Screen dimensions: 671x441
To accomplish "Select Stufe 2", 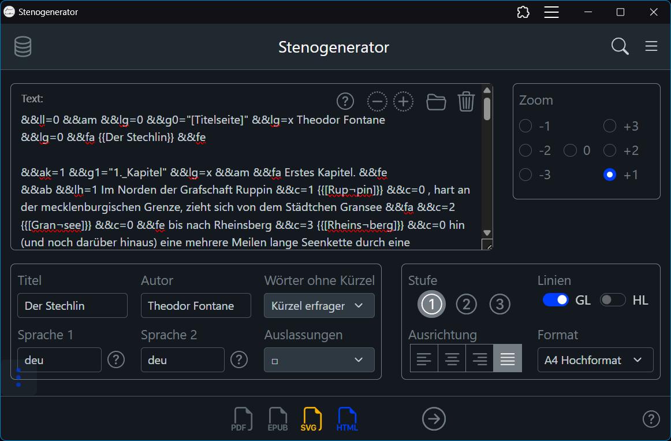I will [466, 303].
